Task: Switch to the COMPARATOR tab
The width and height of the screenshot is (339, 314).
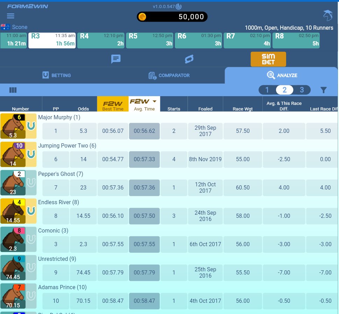Action: (x=169, y=75)
